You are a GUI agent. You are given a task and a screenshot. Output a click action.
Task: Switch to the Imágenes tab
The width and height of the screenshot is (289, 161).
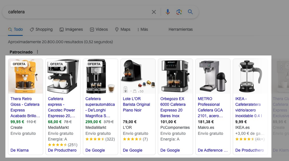pos(71,29)
